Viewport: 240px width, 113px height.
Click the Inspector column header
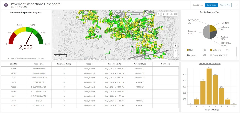pyautogui.click(x=89, y=64)
